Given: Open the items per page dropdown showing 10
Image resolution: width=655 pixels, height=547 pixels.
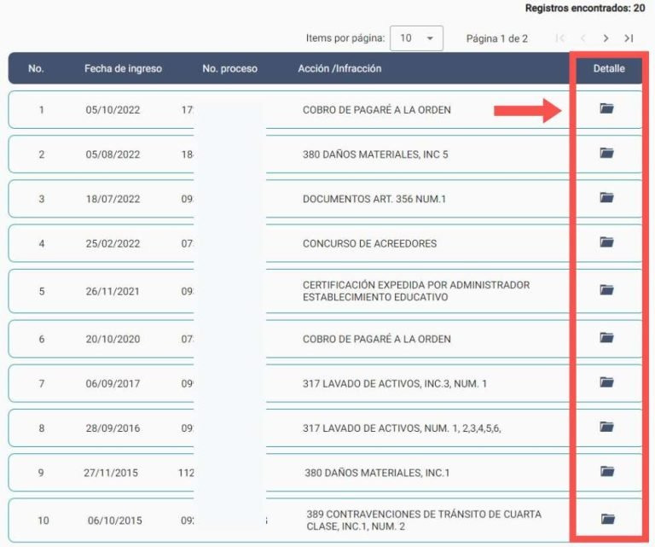Looking at the screenshot, I should pyautogui.click(x=416, y=38).
